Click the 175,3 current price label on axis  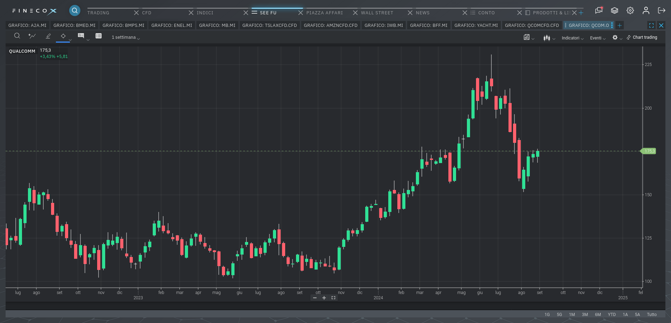(648, 151)
